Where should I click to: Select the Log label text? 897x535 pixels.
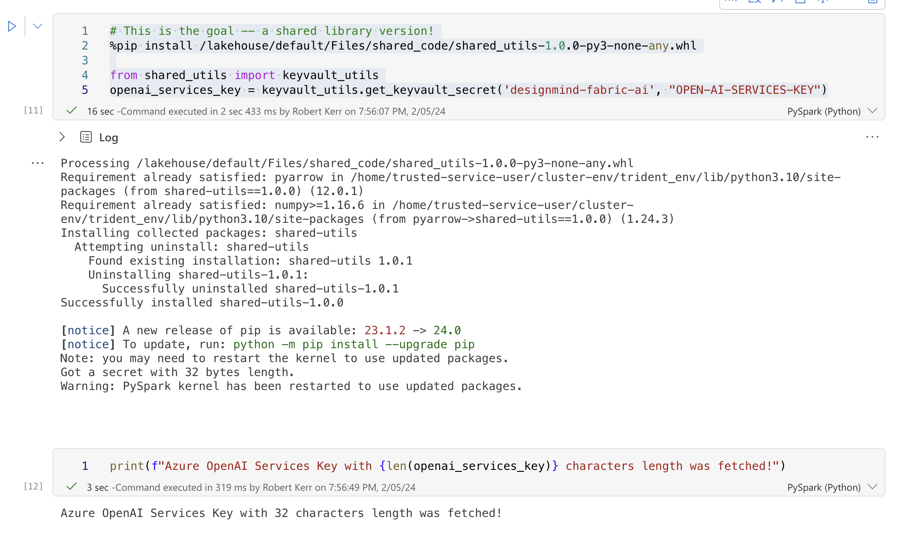[109, 138]
